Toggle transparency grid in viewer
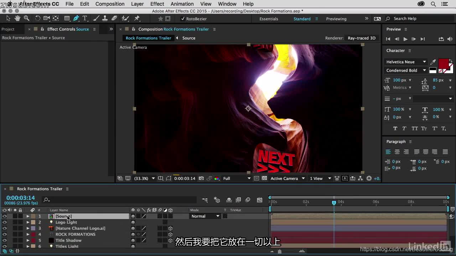The image size is (456, 256). pyautogui.click(x=264, y=178)
